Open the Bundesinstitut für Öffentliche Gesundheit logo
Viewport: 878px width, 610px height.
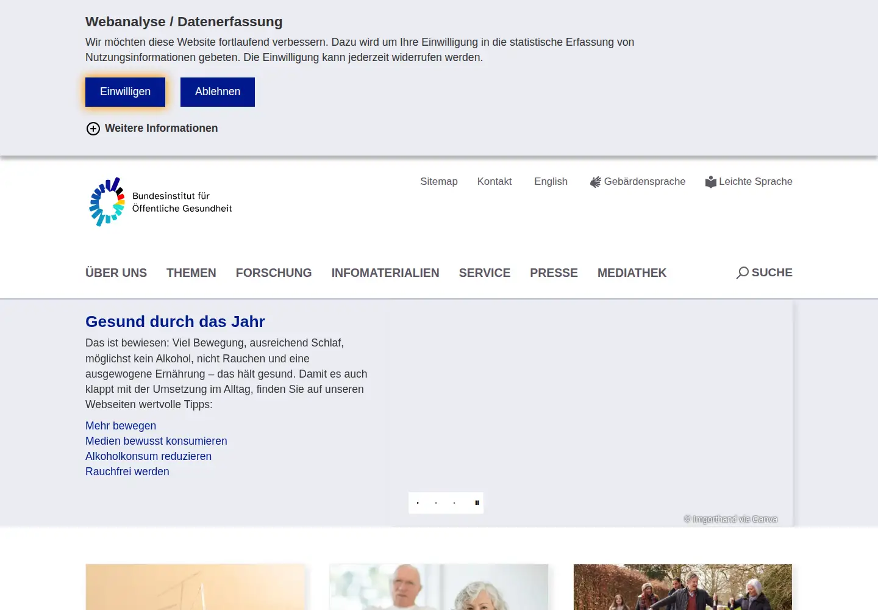[160, 202]
